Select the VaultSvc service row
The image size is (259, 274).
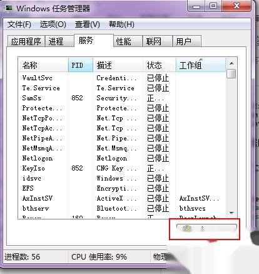(x=122, y=78)
